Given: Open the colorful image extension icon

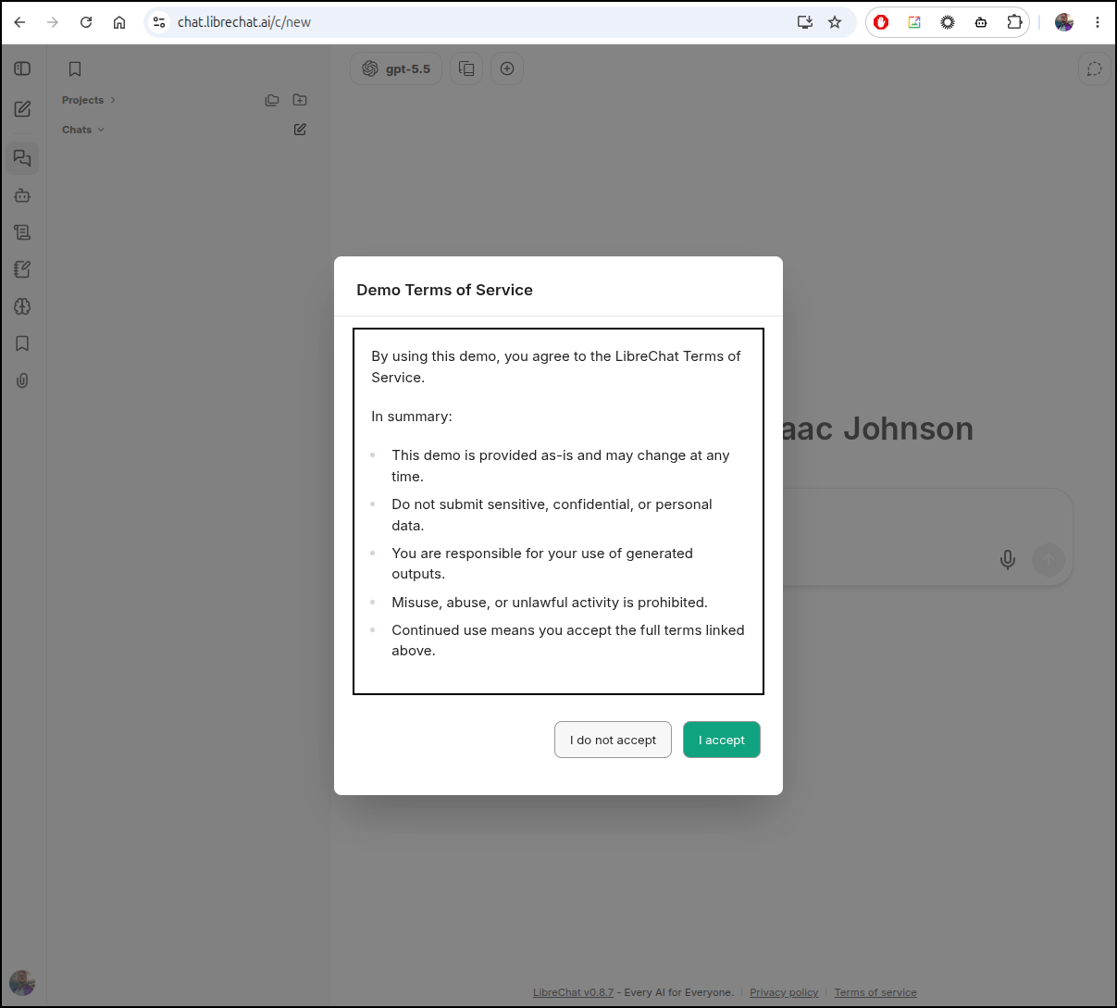Looking at the screenshot, I should [914, 22].
